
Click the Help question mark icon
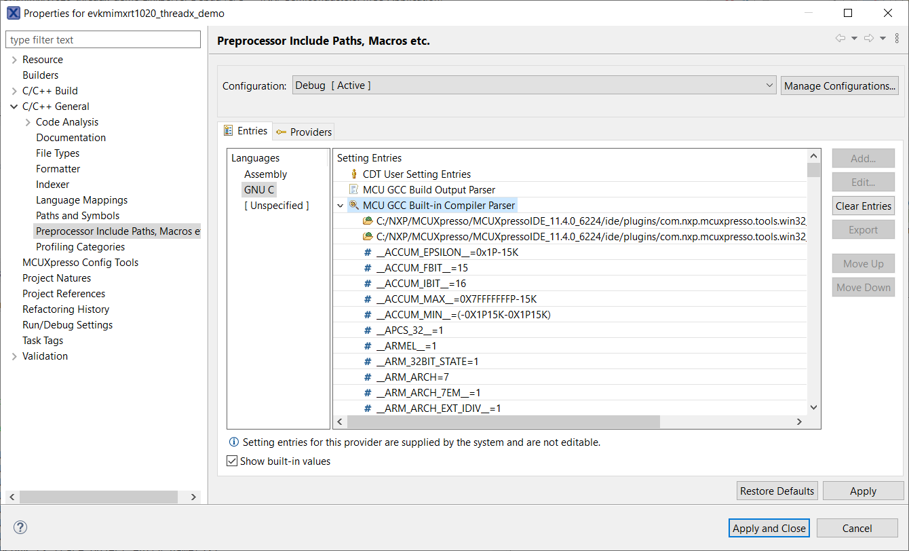coord(20,527)
